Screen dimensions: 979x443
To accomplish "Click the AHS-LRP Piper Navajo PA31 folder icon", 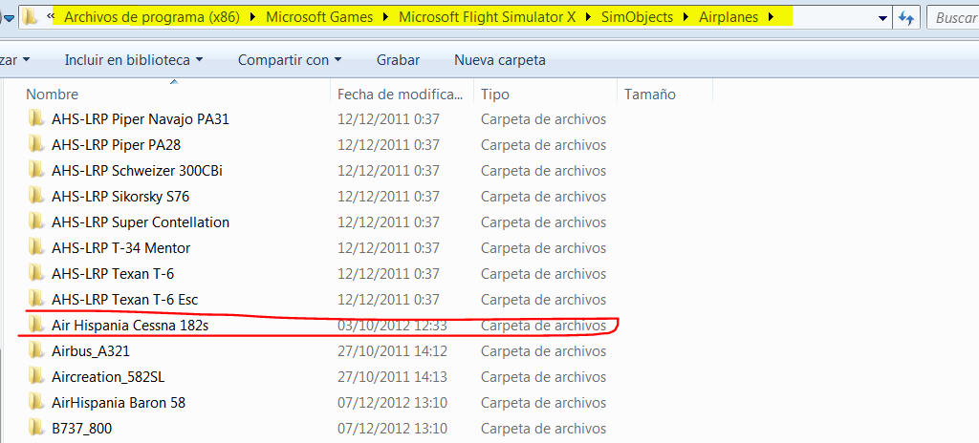I will point(36,118).
